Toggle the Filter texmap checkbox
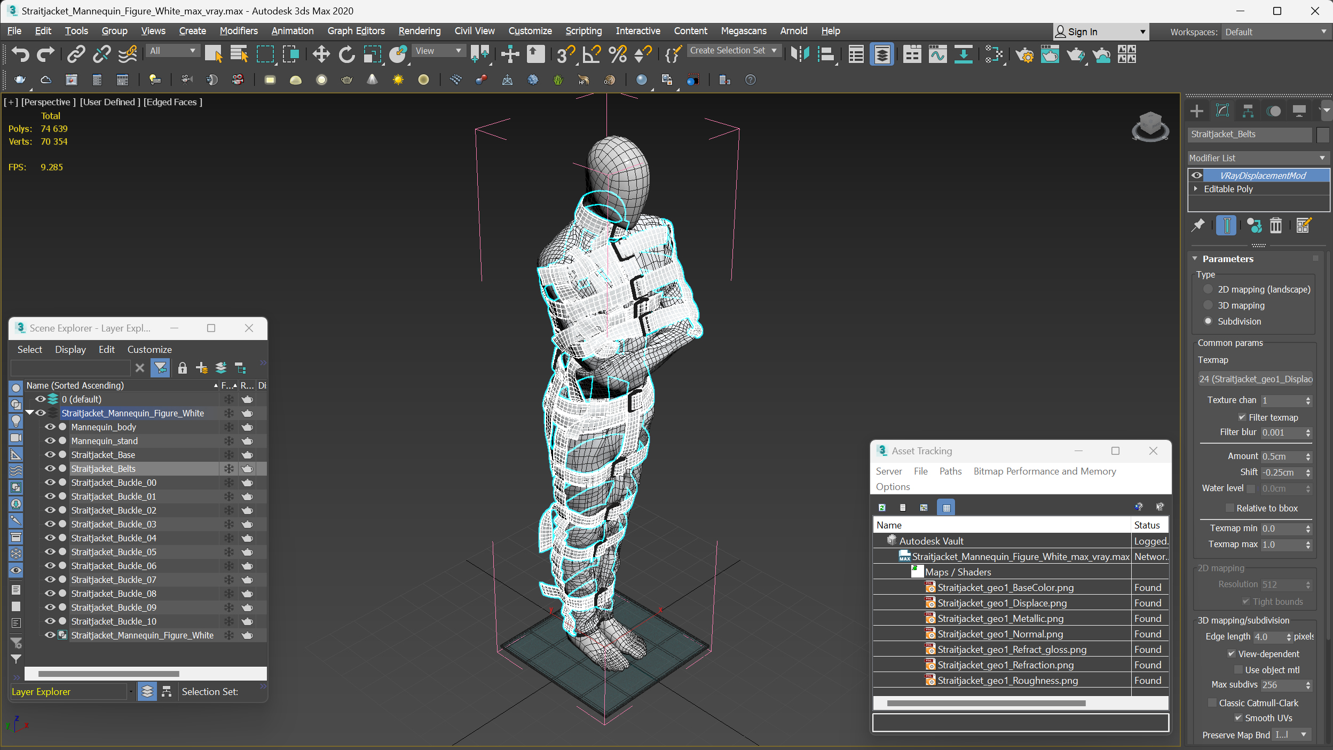The height and width of the screenshot is (750, 1333). click(1242, 417)
